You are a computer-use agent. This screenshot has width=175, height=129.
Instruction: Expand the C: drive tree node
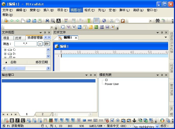click(5, 50)
